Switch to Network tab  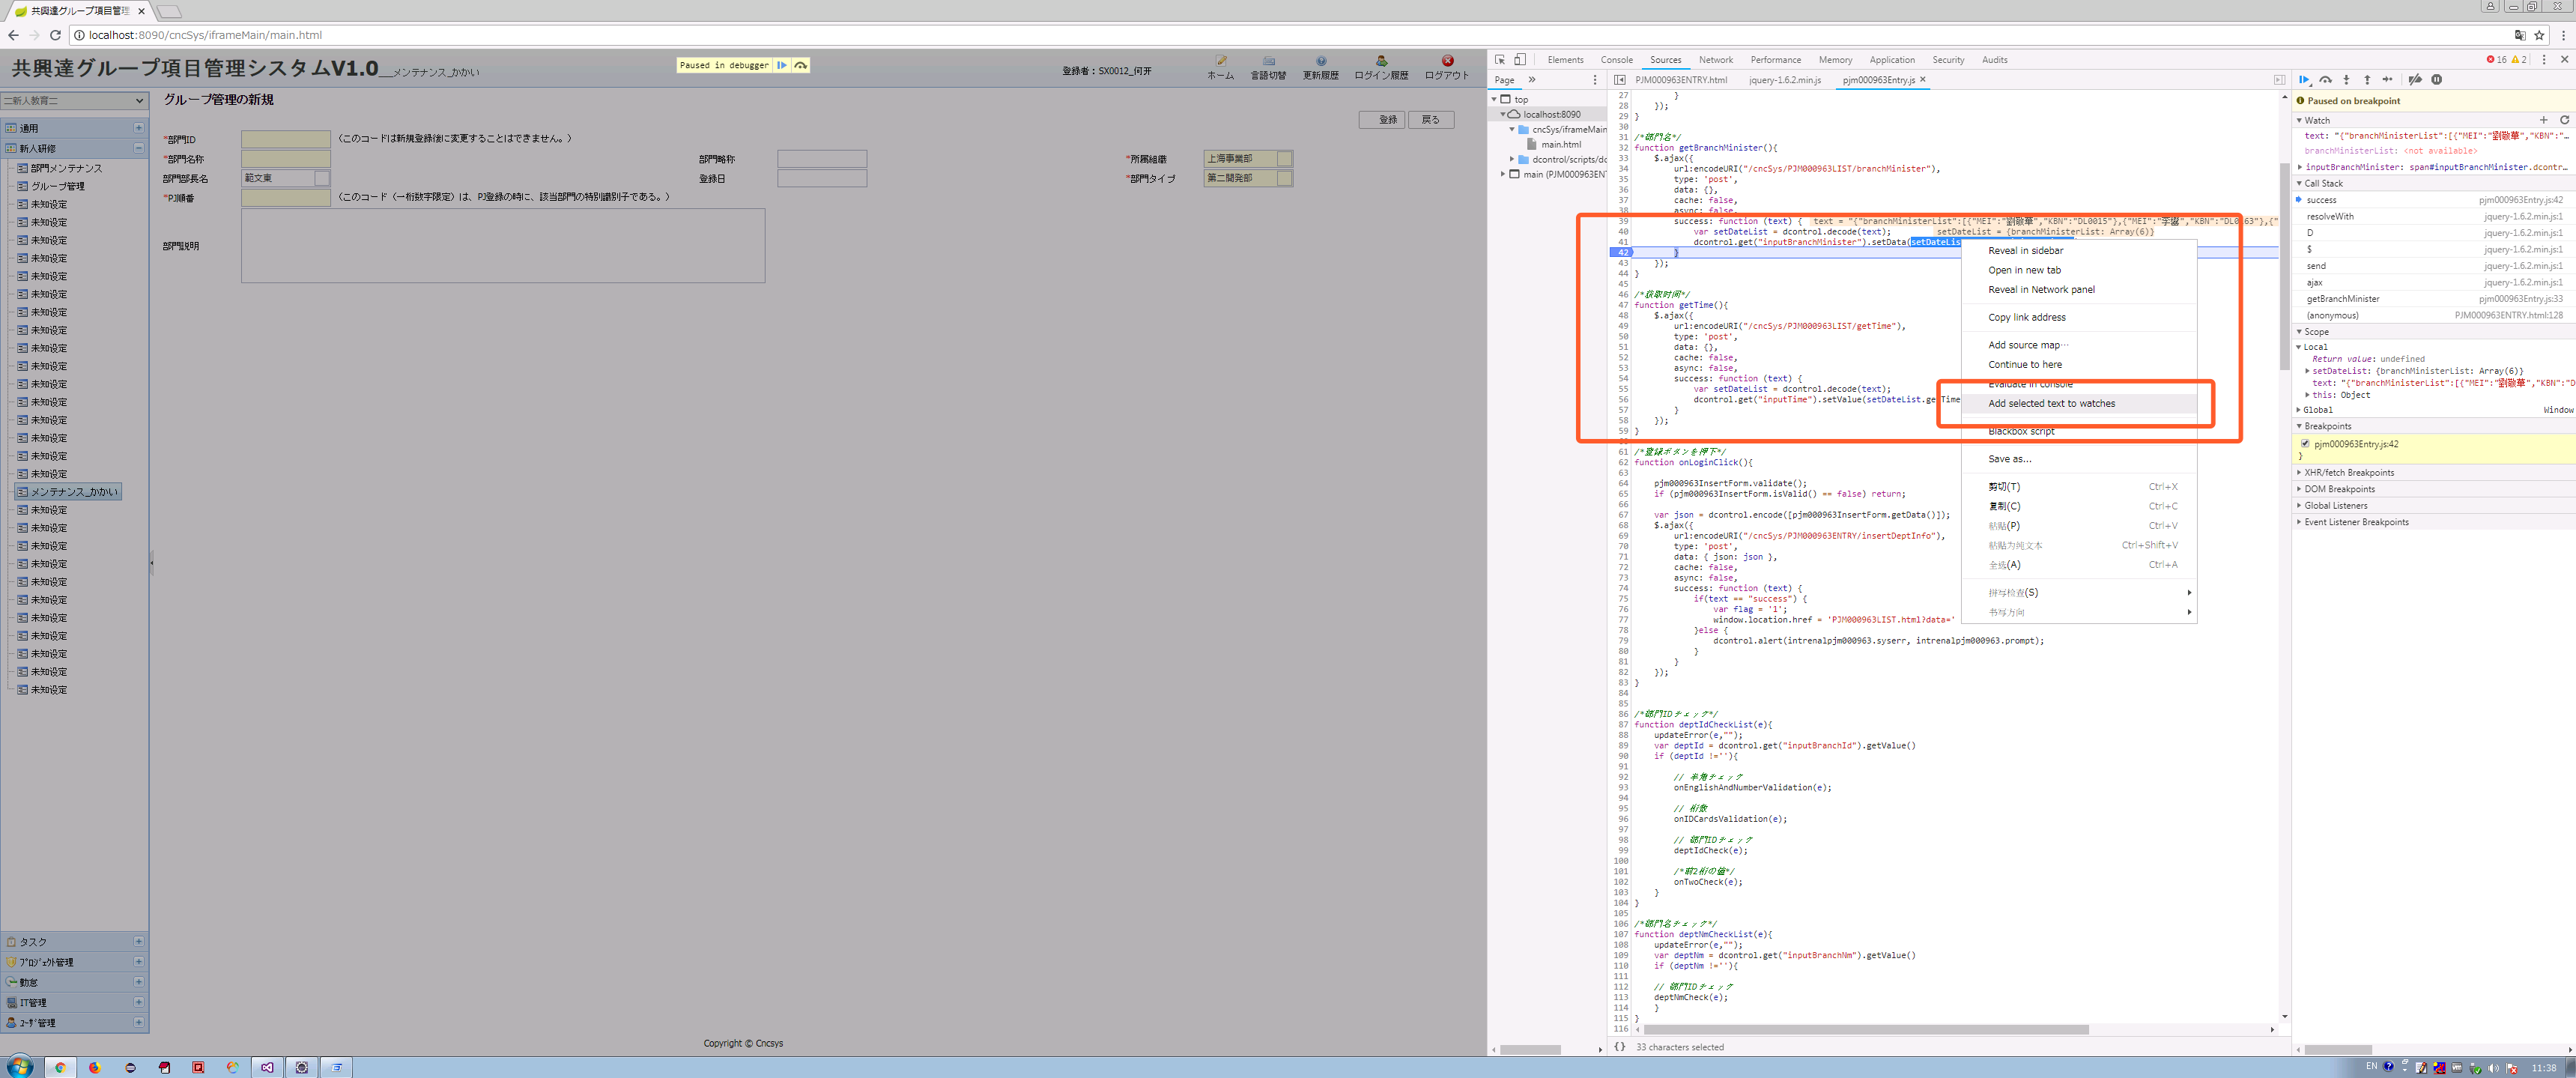1715,60
